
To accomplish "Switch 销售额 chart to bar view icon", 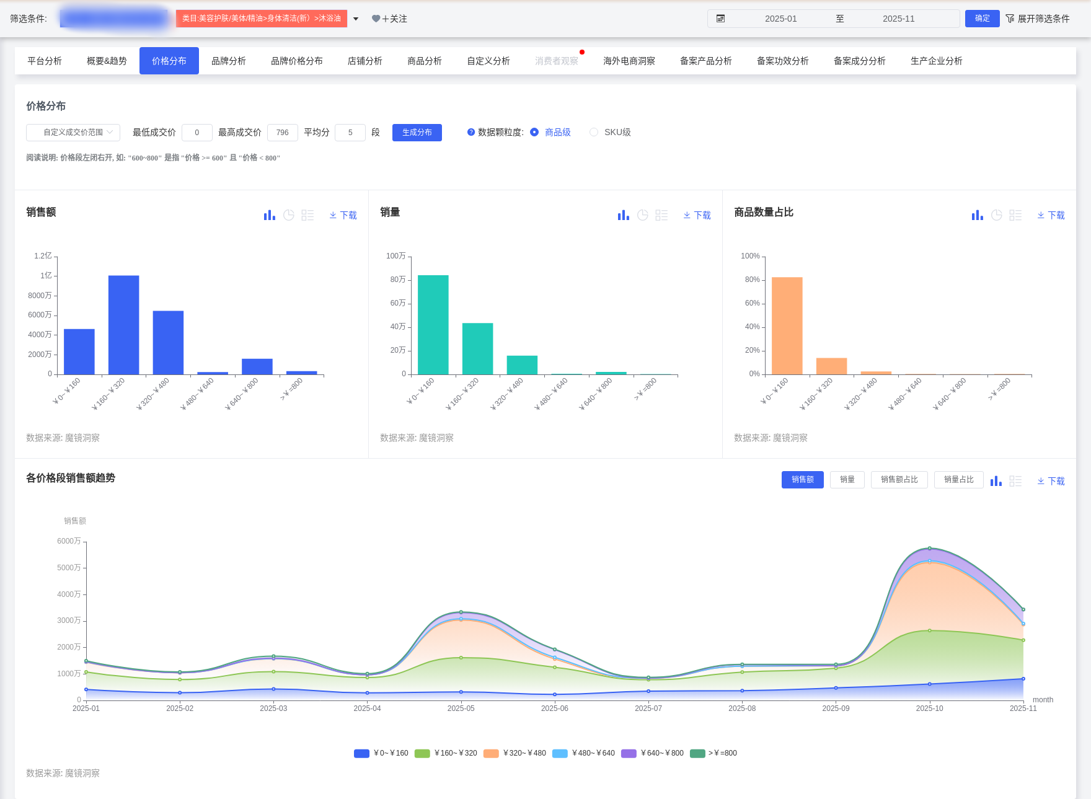I will point(269,215).
